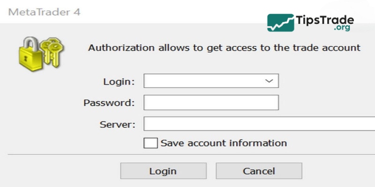Viewport: 375px width, 187px height.
Task: Click the Password: field label
Action: pos(109,103)
